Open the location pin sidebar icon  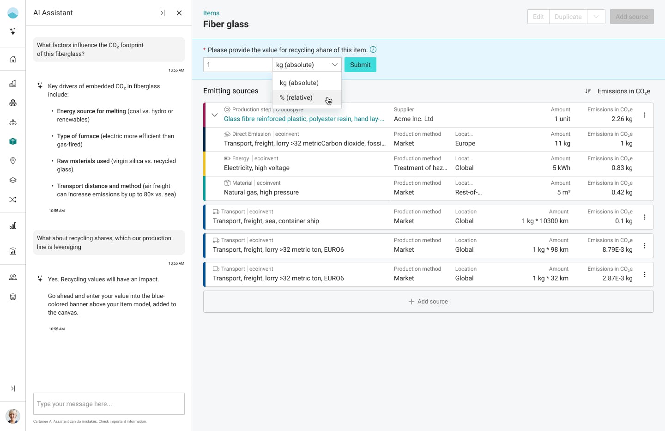click(x=13, y=161)
